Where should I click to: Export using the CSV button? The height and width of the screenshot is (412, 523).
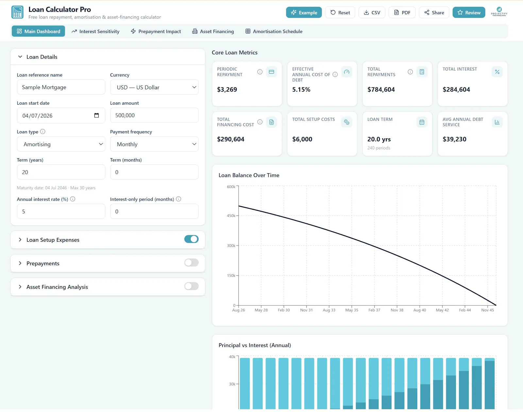click(372, 12)
